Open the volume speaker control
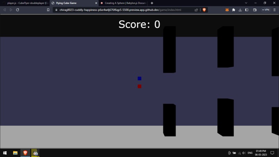This screenshot has width=279, height=157. coord(244,153)
